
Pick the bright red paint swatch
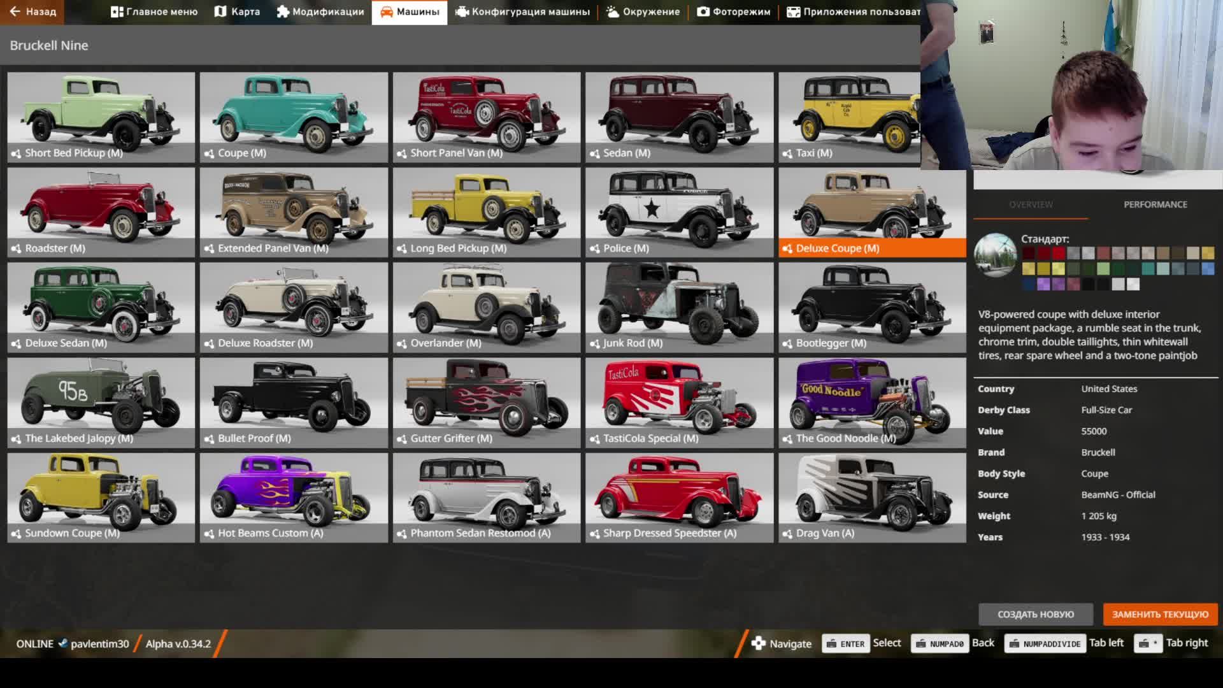(1059, 253)
